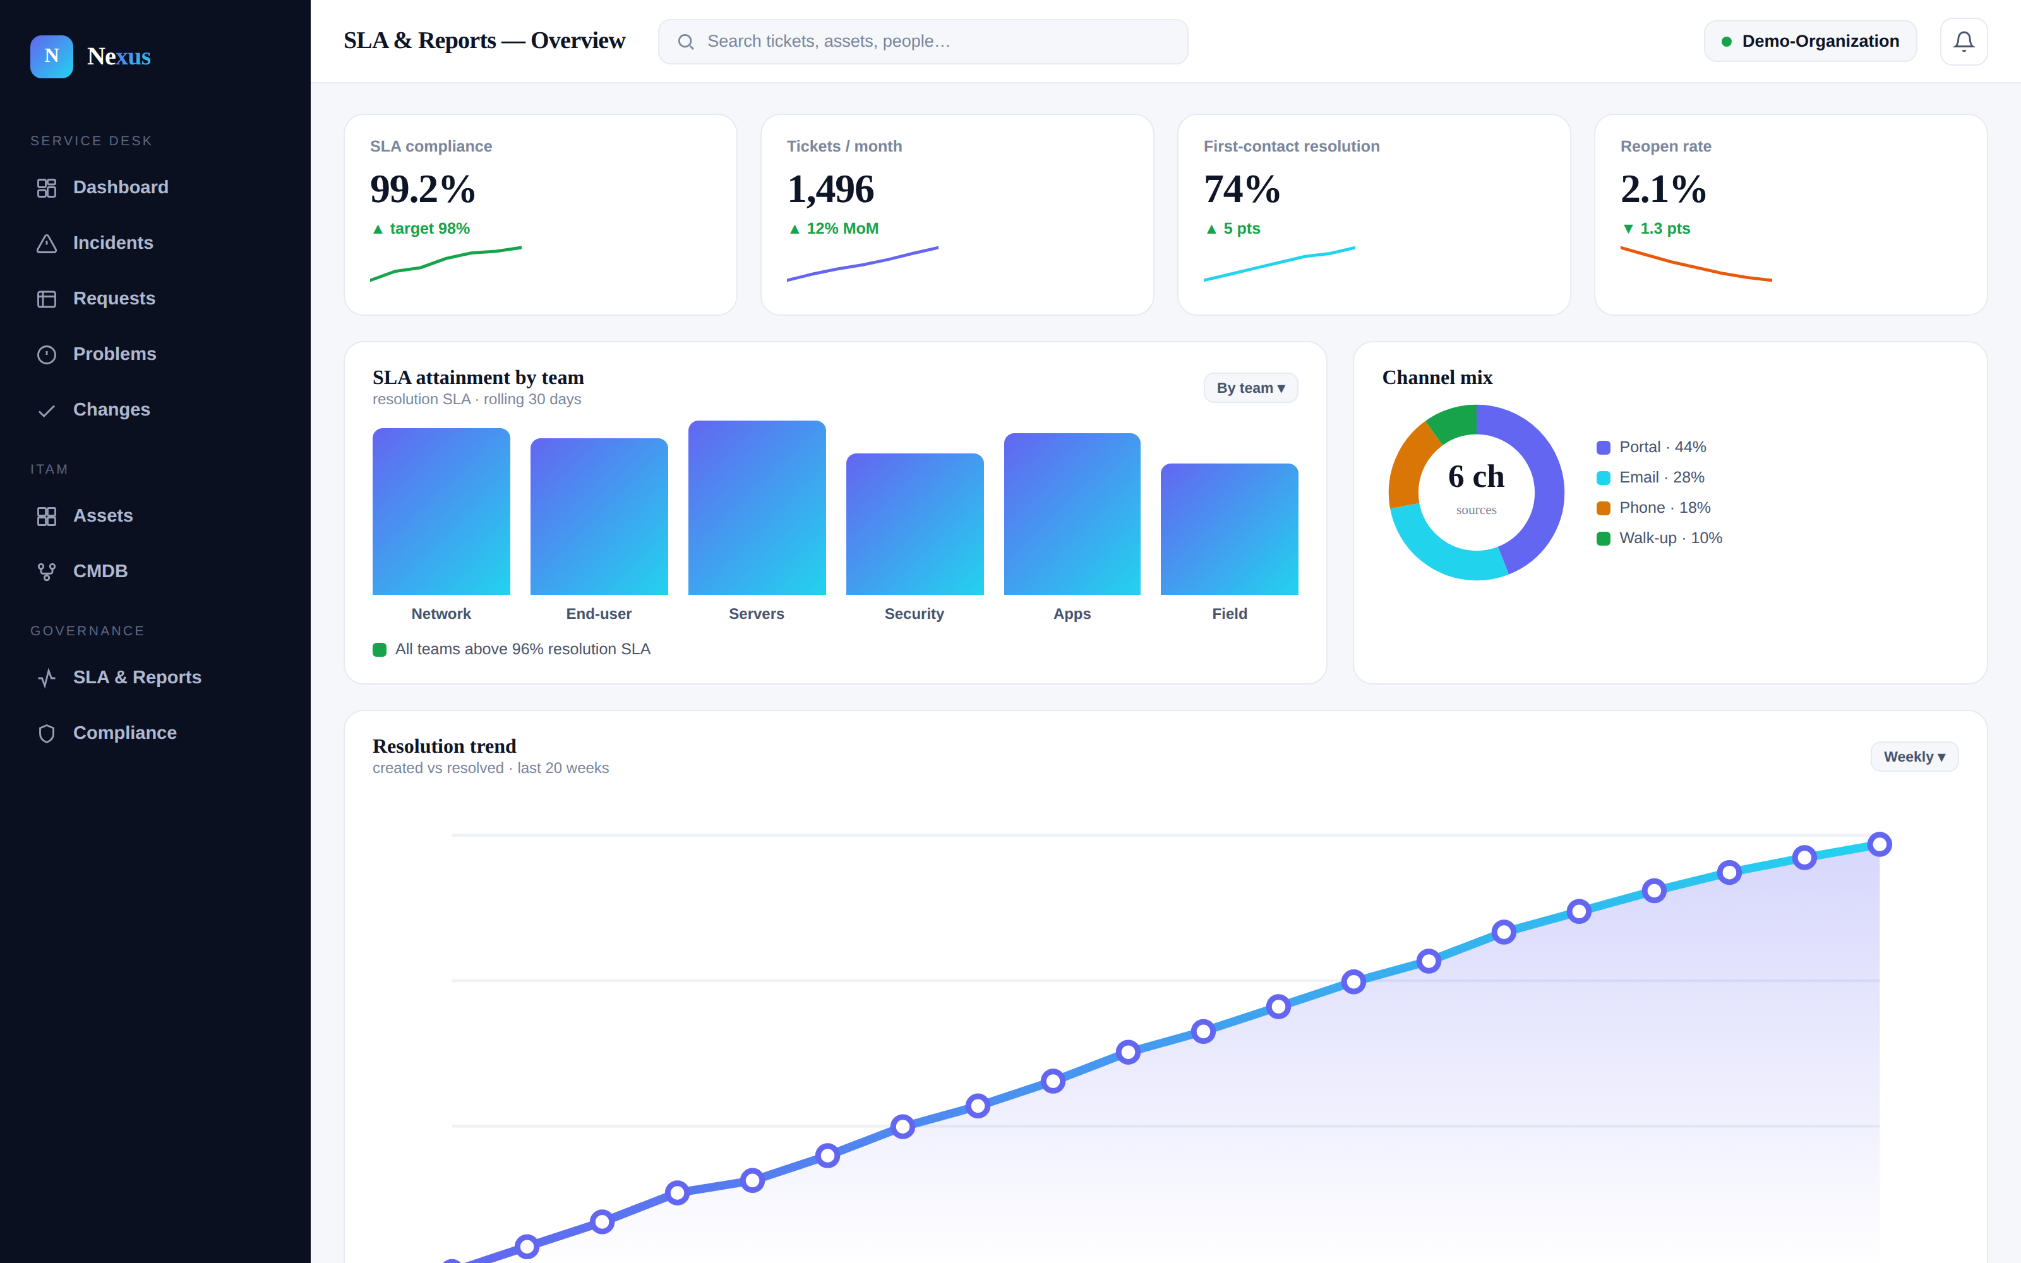Click the Nexus logo icon
The height and width of the screenshot is (1263, 2021).
click(x=52, y=56)
